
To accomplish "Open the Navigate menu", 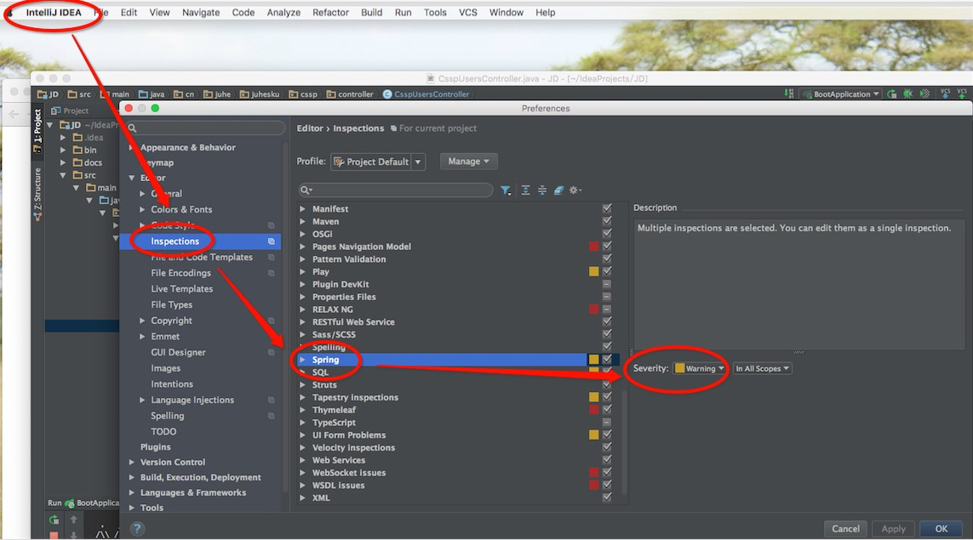I will point(200,13).
